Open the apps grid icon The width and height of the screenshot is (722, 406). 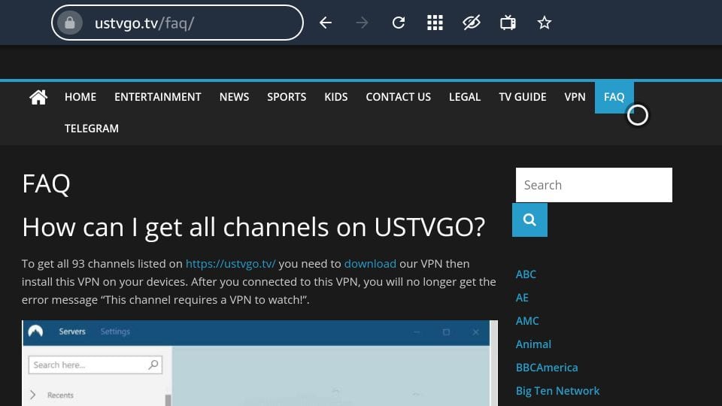tap(435, 23)
